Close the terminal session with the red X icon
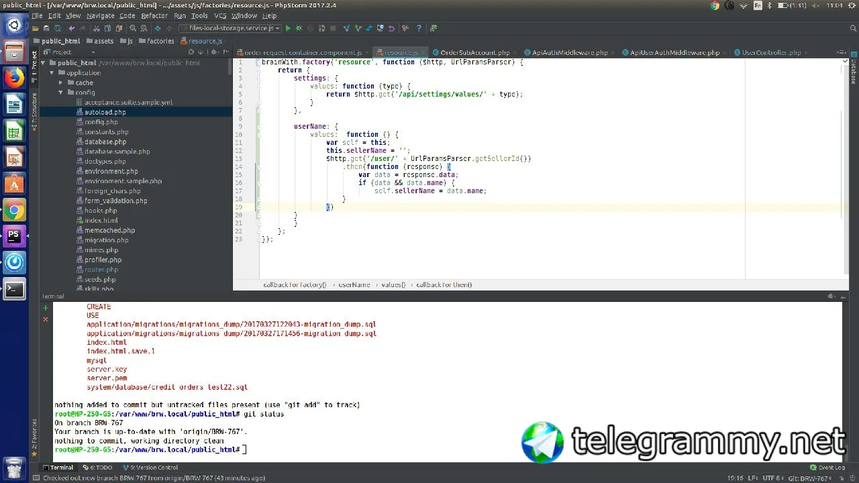The height and width of the screenshot is (483, 859). [x=46, y=319]
